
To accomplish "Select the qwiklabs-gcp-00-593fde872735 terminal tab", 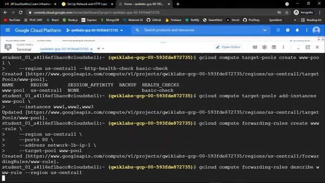I will coord(64,49).
